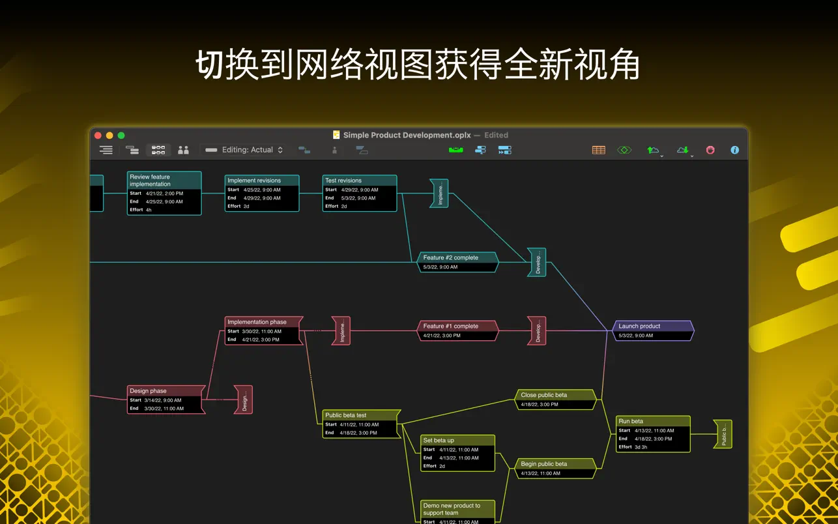Viewport: 838px width, 524px height.
Task: Click Implement revisions start 4/25/22, 9:00 AM
Action: (262, 190)
